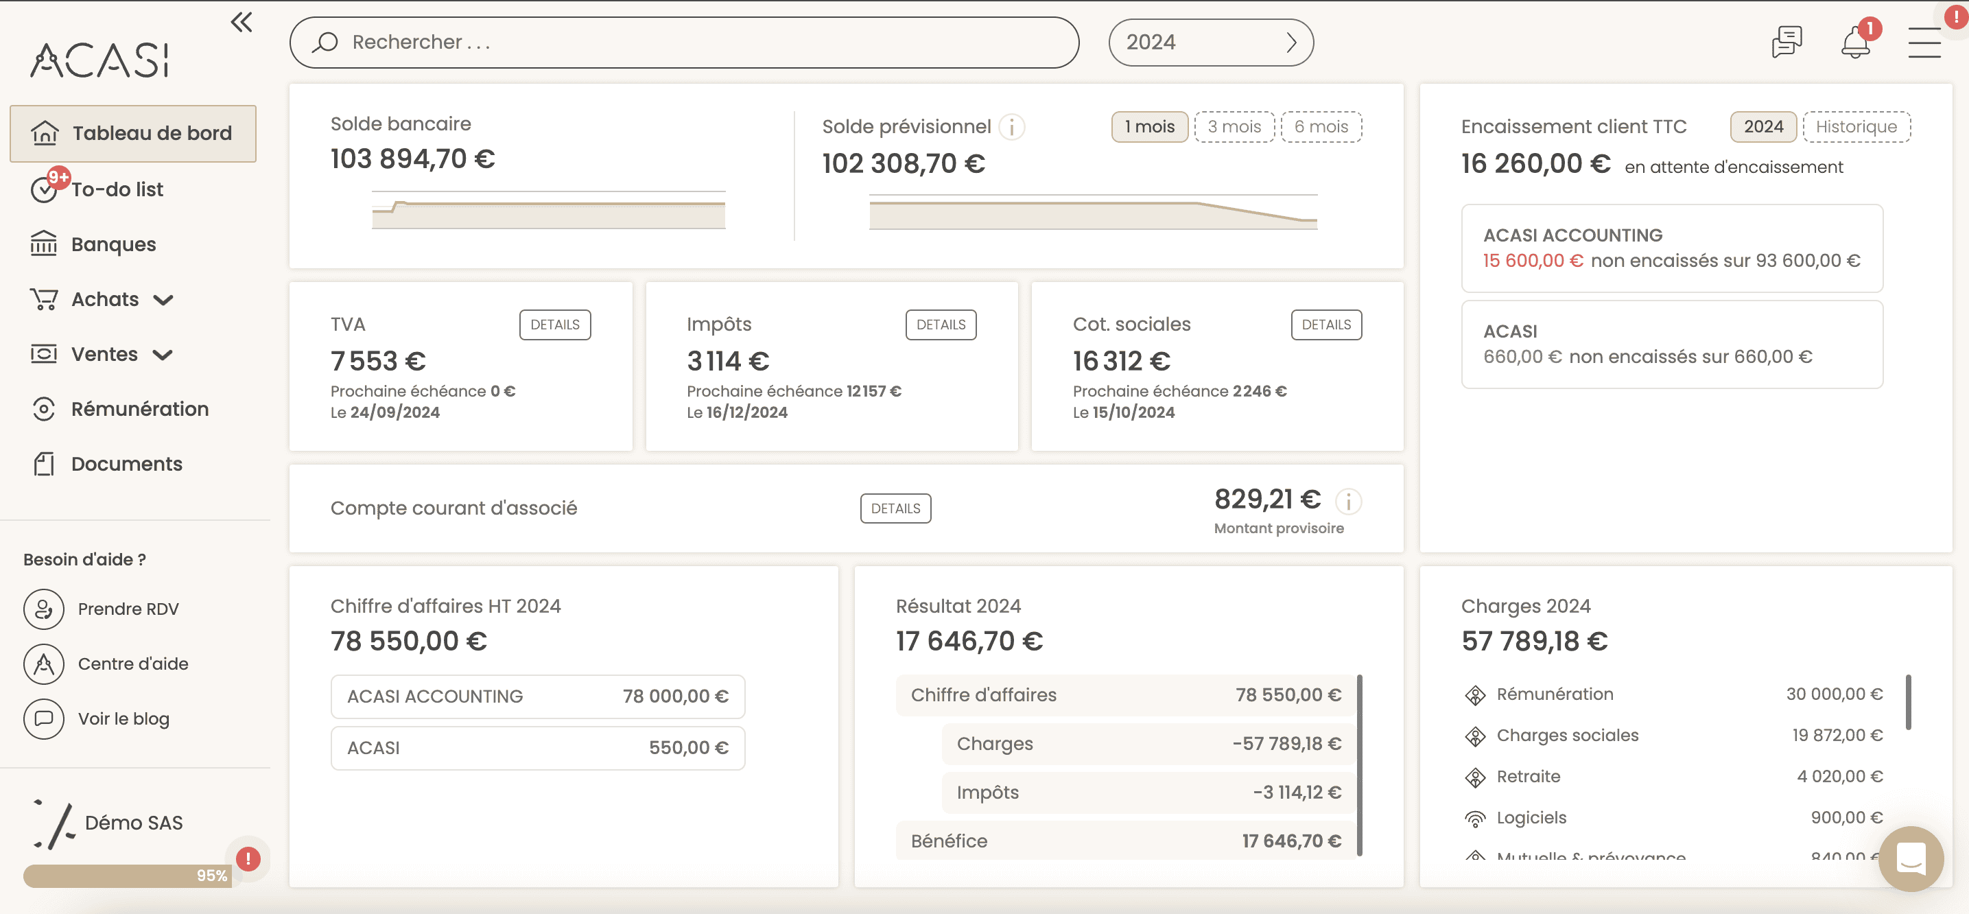The height and width of the screenshot is (914, 1969).
Task: Select the 3 mois forecast period
Action: [1234, 127]
